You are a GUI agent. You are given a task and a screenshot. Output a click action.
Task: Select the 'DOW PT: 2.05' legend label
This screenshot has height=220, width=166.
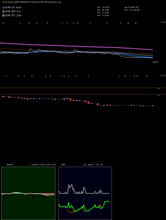click(13, 16)
